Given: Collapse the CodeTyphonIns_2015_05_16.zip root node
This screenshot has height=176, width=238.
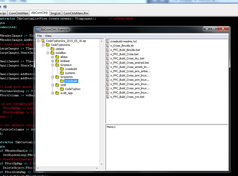Looking at the screenshot, I should point(38,41).
